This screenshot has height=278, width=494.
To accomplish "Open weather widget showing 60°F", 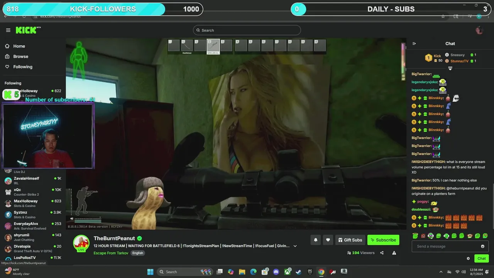I will point(17,272).
